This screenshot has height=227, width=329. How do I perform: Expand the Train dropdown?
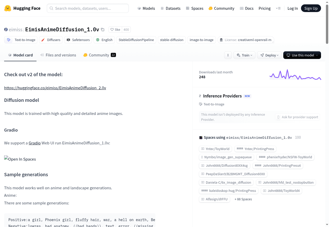244,55
